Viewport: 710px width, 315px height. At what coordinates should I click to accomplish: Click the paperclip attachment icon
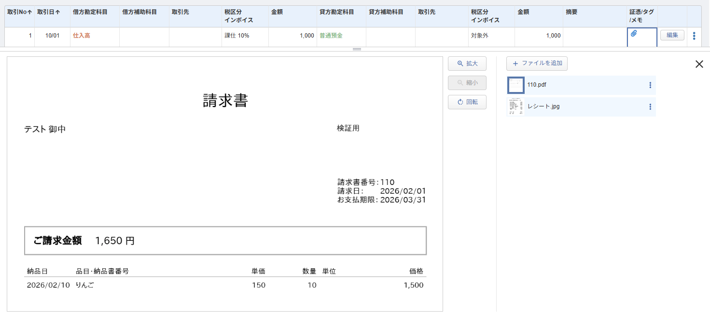[634, 34]
